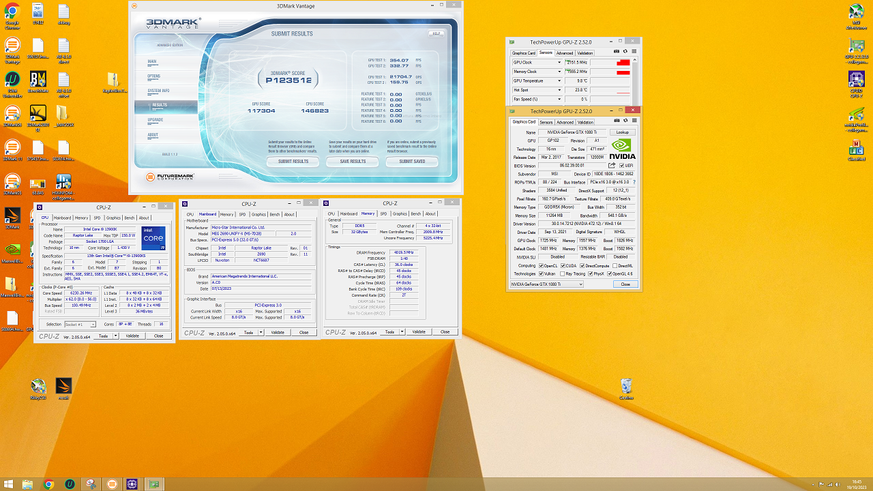The image size is (873, 491).
Task: Toggle the OpenGL 4.6 checkbox in GPU-Z
Action: (x=610, y=273)
